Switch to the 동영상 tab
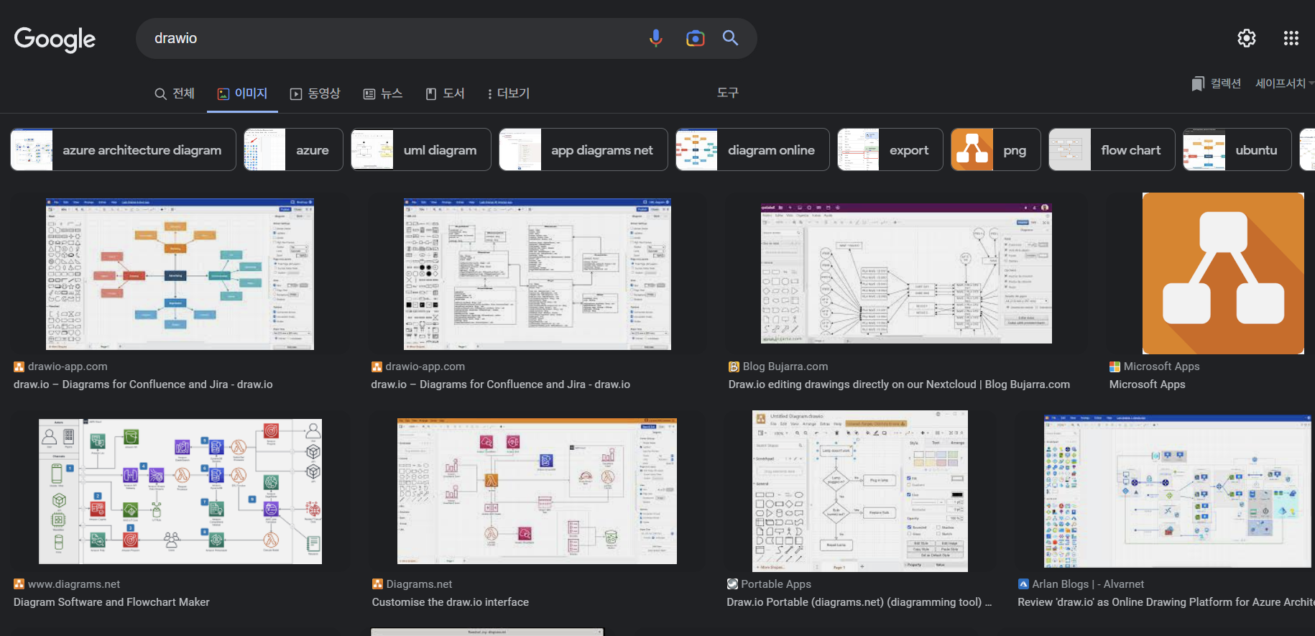The height and width of the screenshot is (636, 1315). [x=315, y=93]
